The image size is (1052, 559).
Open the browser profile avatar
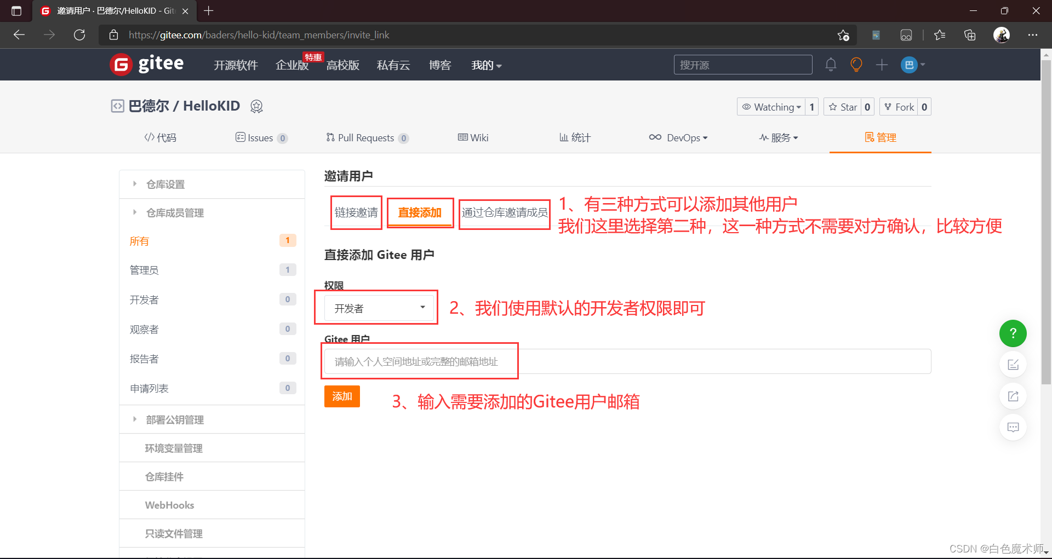[x=1002, y=35]
